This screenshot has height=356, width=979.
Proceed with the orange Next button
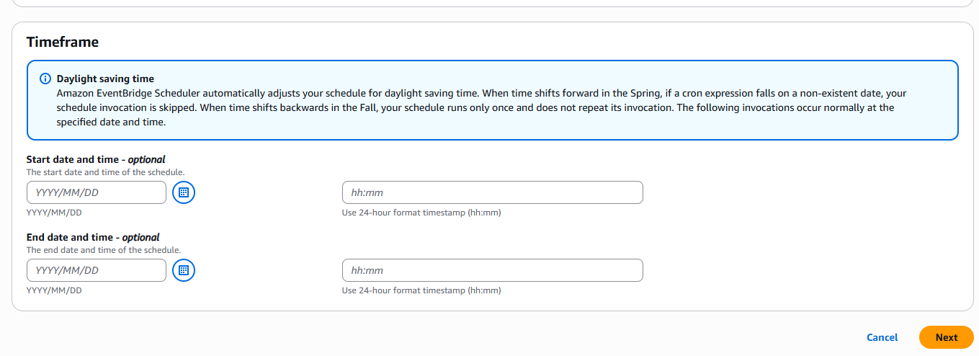pyautogui.click(x=947, y=337)
